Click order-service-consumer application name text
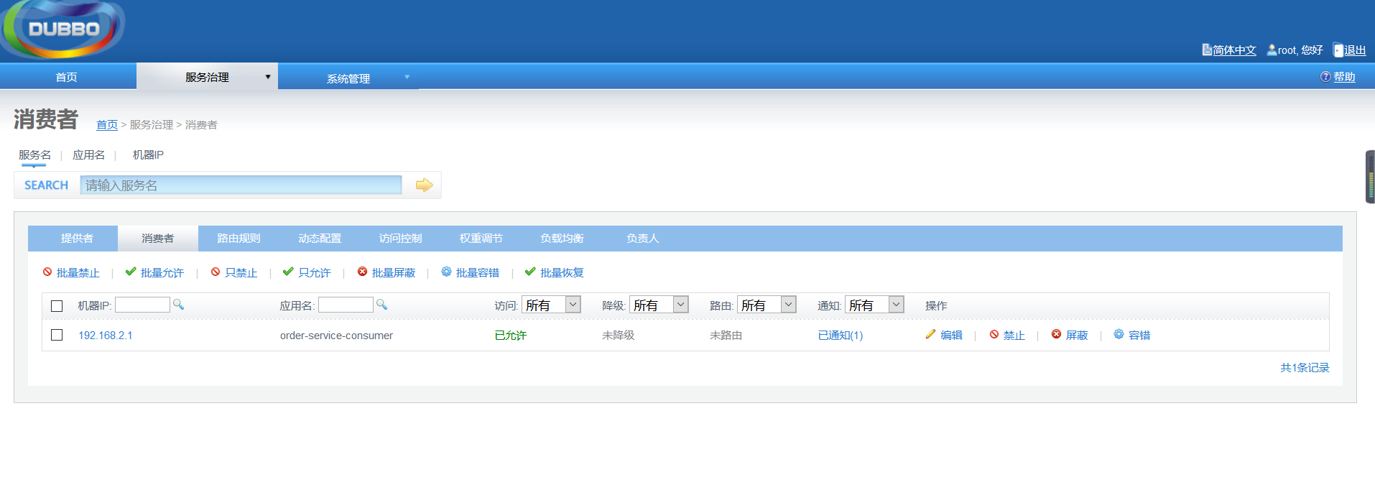The image size is (1375, 485). [x=336, y=336]
